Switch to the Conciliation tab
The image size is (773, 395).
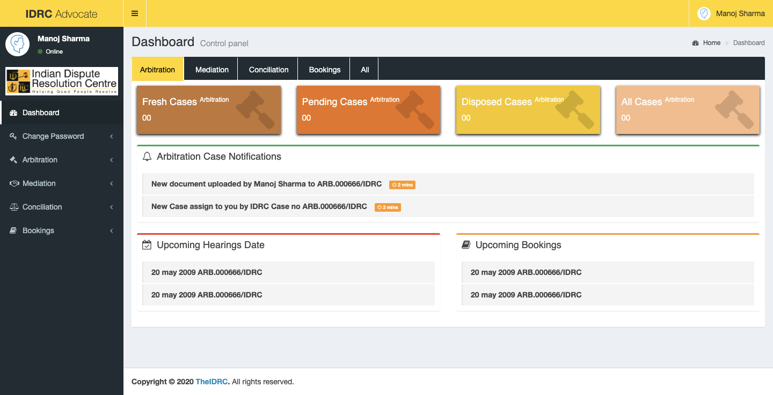click(268, 70)
